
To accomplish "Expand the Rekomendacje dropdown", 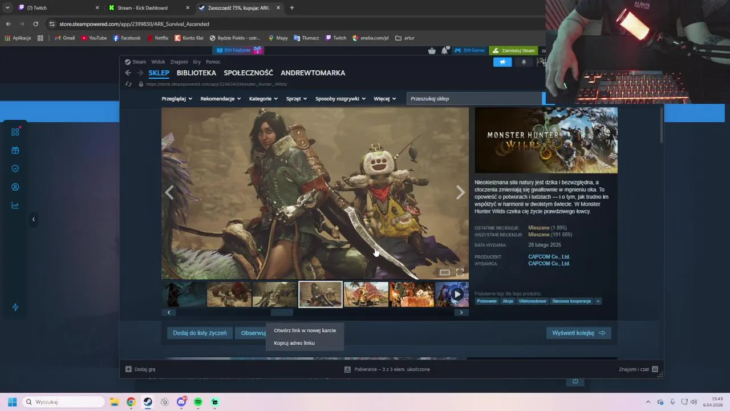I will (x=221, y=99).
